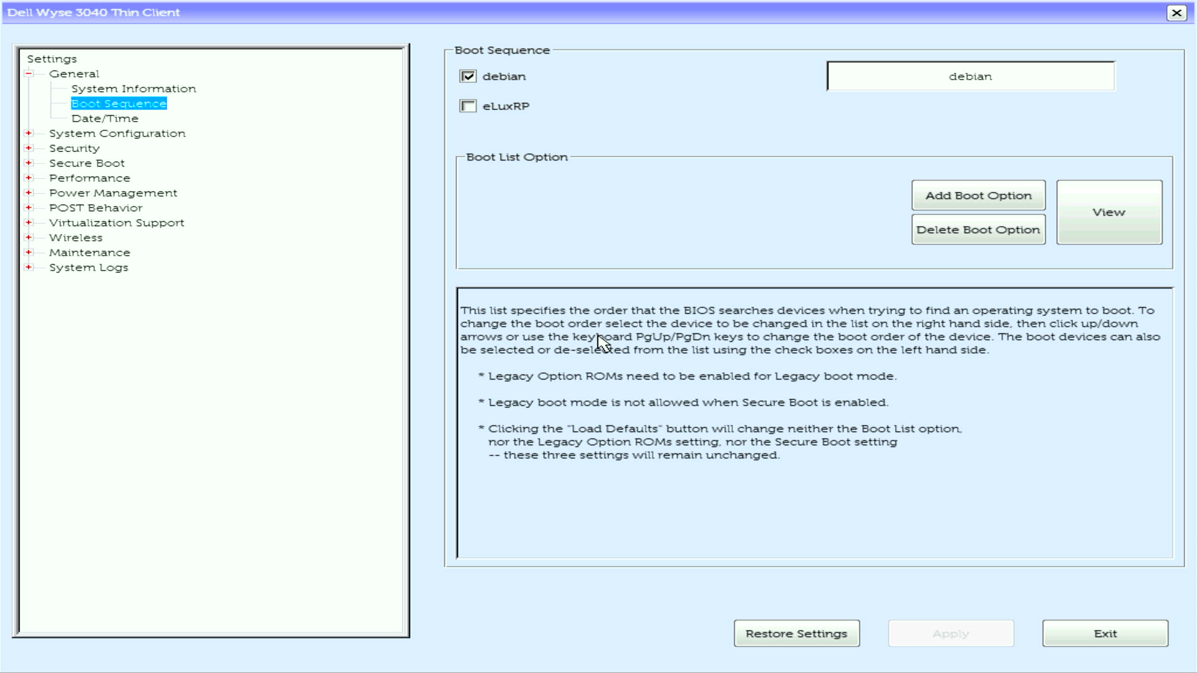Select the General tree label
The image size is (1197, 673).
74,74
